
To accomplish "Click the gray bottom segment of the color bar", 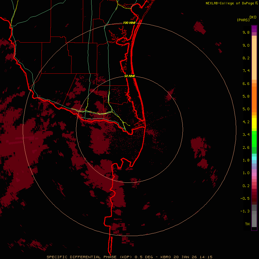I will click(254, 216).
